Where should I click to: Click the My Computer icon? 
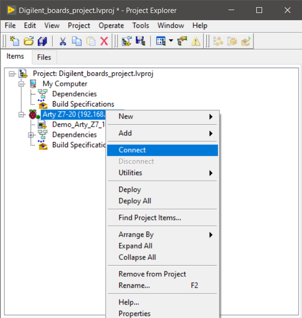point(33,83)
